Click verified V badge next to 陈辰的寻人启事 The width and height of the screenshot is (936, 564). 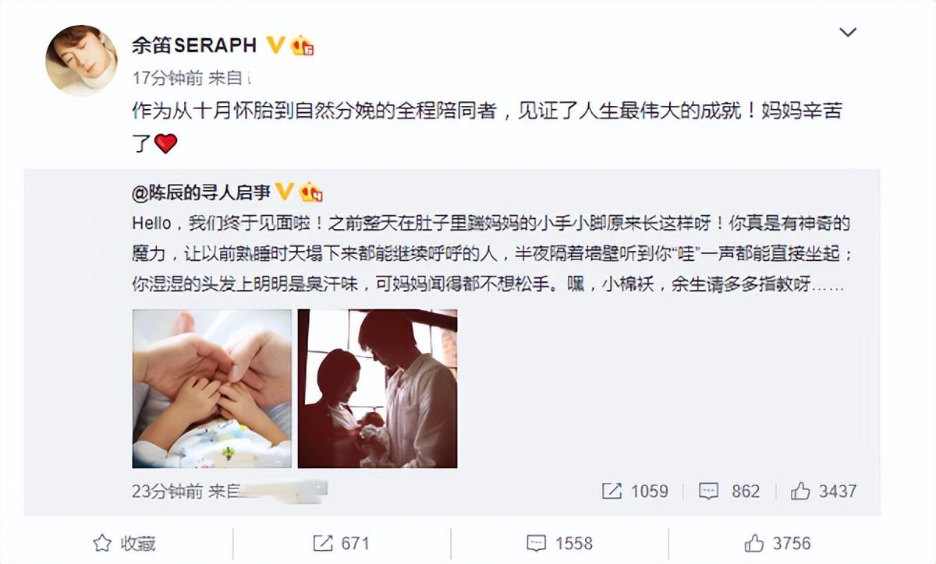tap(285, 191)
